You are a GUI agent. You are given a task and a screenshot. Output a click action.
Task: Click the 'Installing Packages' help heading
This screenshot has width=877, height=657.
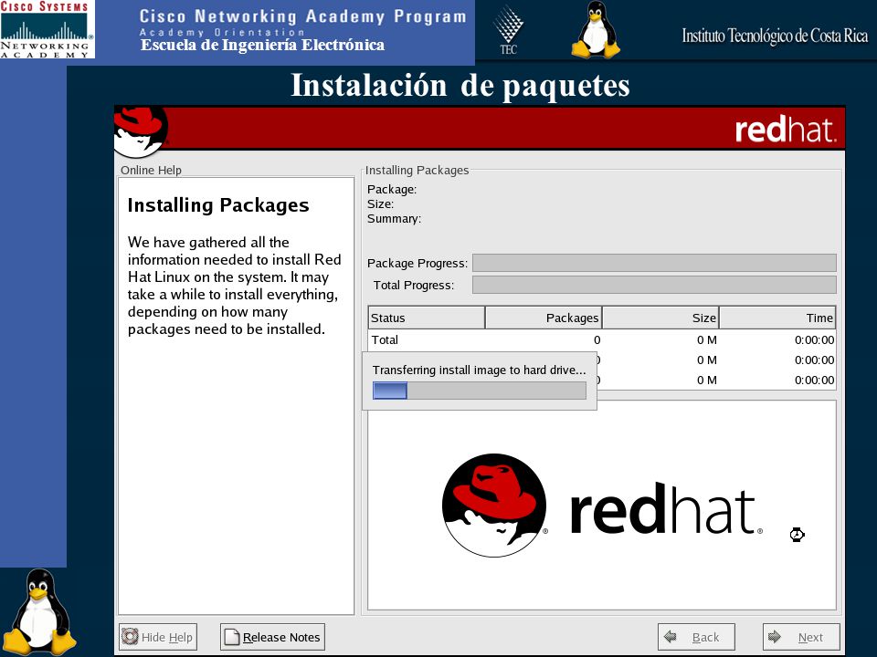point(218,205)
